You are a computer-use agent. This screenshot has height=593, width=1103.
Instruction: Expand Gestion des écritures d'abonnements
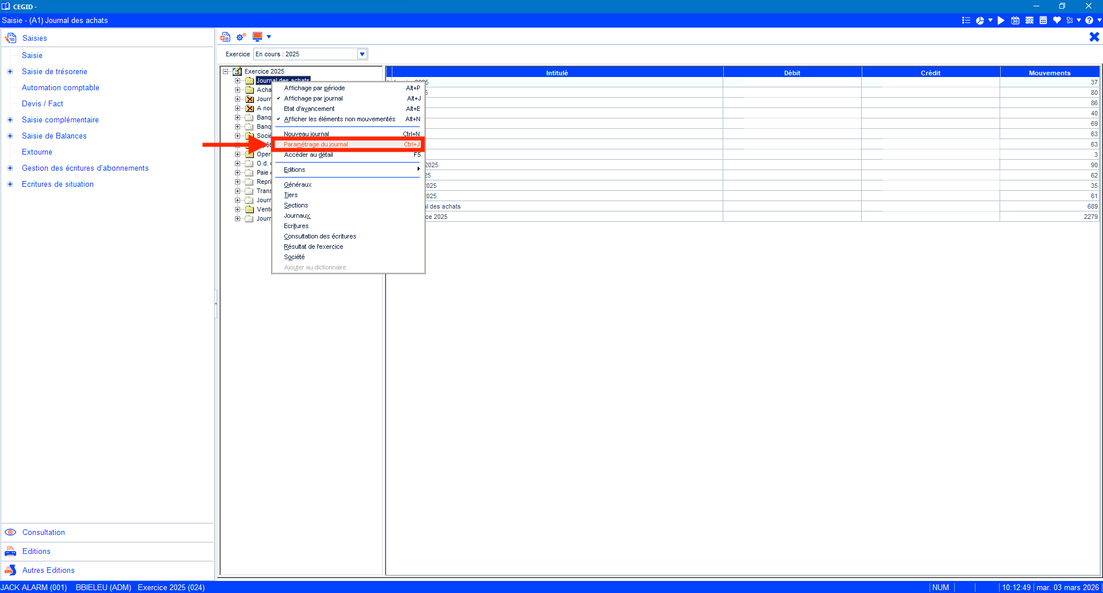(x=10, y=168)
